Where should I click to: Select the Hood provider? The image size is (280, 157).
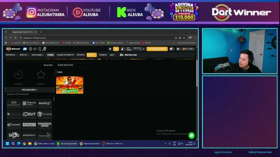[14, 135]
